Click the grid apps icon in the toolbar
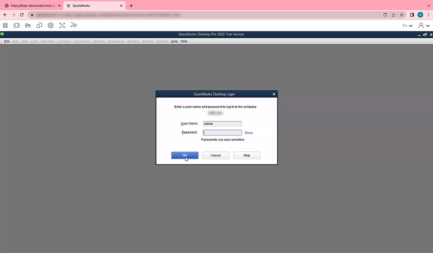The width and height of the screenshot is (433, 253). click(5, 26)
